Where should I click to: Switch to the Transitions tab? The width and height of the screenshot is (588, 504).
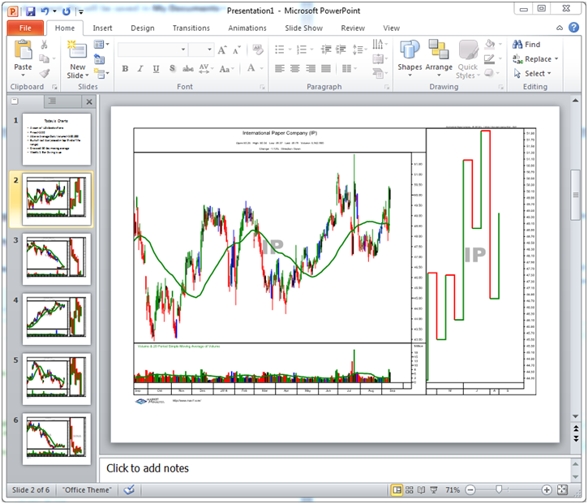coord(191,28)
